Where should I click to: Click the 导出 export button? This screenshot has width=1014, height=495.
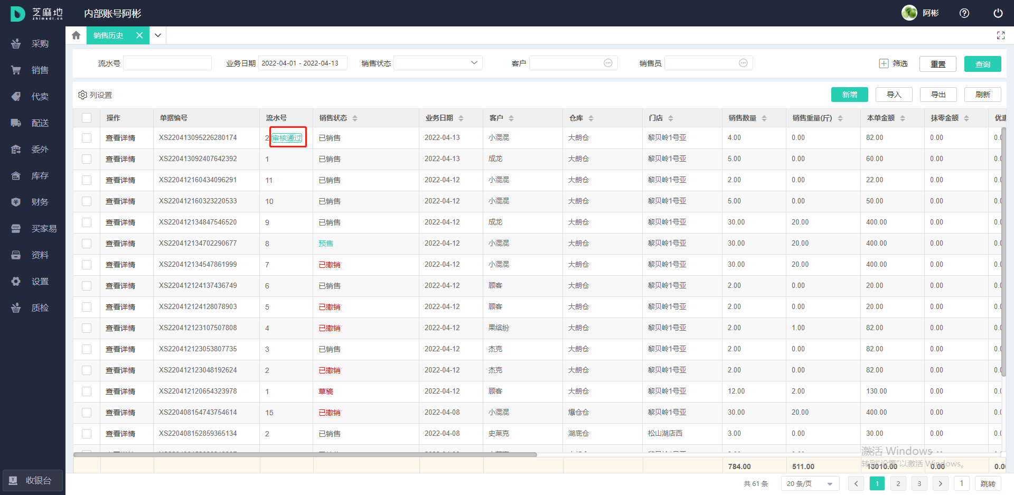pos(938,95)
